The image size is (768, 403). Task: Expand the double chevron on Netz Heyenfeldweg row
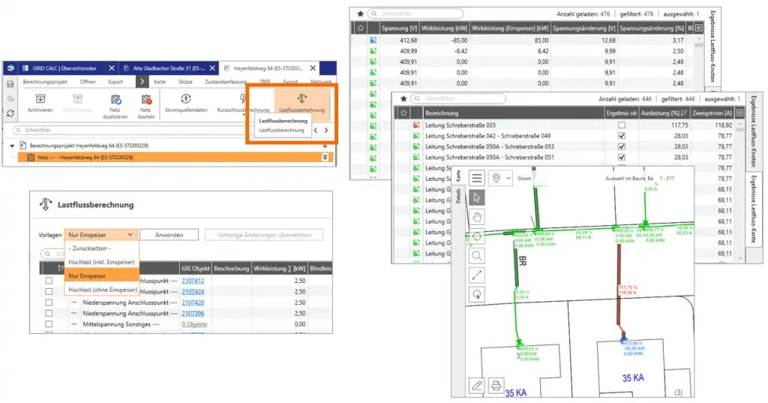tap(325, 158)
